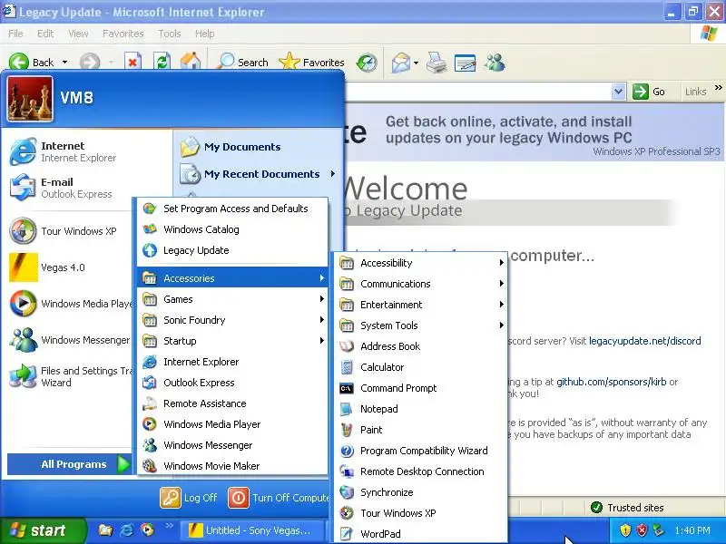The image size is (726, 544).
Task: Click Synchronize in Accessories
Action: click(421, 491)
